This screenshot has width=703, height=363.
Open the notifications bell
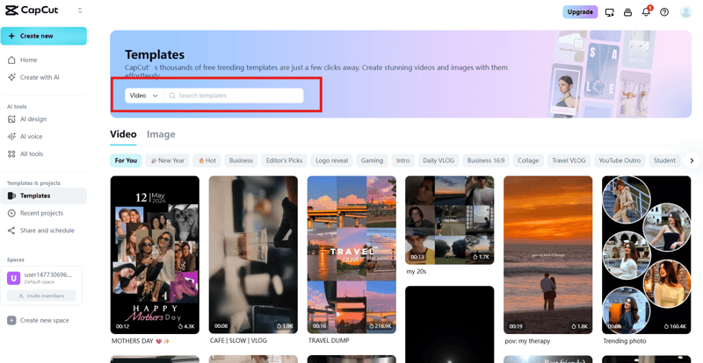(646, 12)
